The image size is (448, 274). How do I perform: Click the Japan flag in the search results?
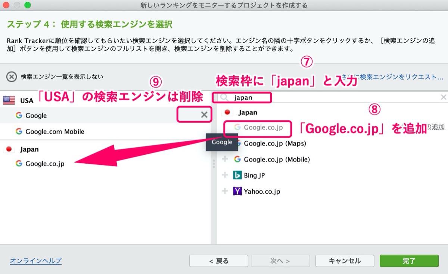pyautogui.click(x=228, y=112)
